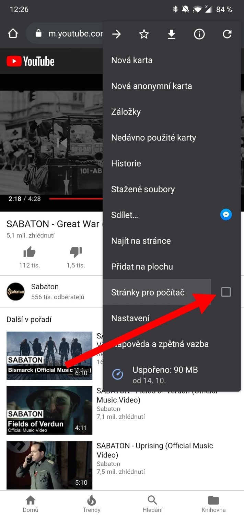244x516 pixels.
Task: Open the Trendy tab
Action: tap(91, 504)
